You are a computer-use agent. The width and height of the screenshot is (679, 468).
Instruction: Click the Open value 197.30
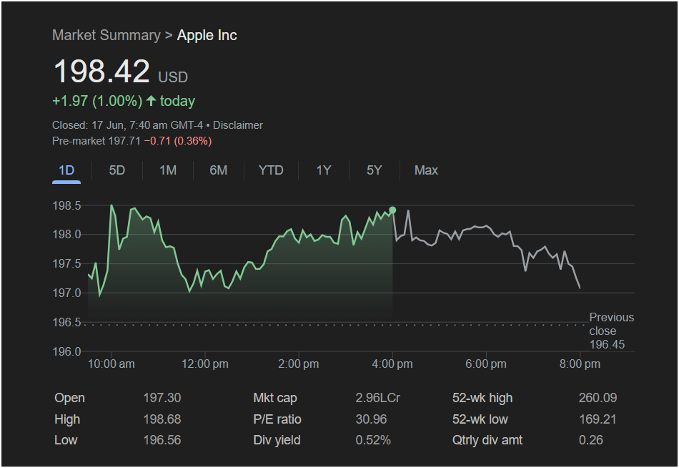162,398
